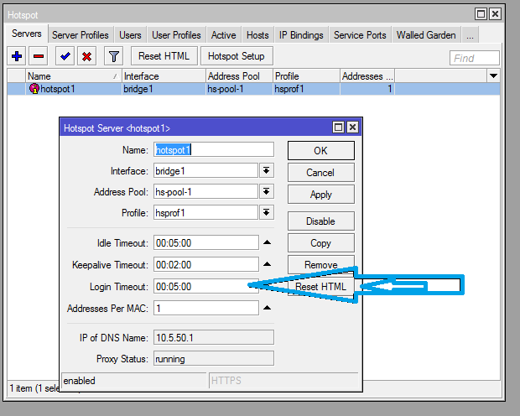520x416 pixels.
Task: Open the Hosts tab
Action: (257, 35)
